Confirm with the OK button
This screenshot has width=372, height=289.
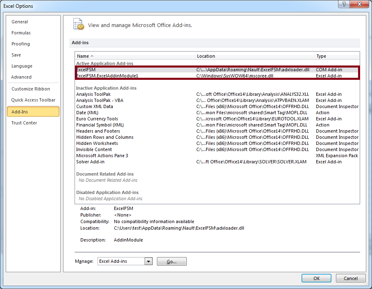pyautogui.click(x=316, y=278)
